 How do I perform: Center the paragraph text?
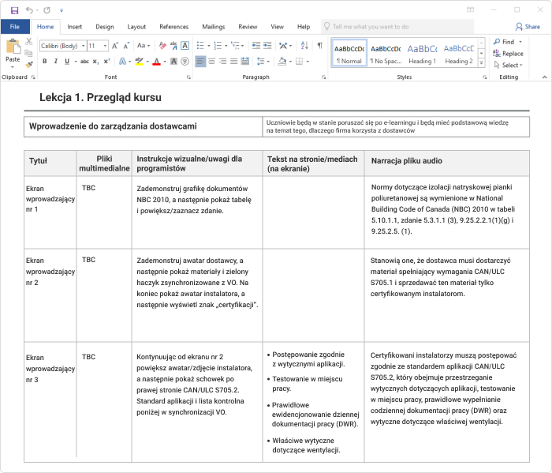point(211,62)
